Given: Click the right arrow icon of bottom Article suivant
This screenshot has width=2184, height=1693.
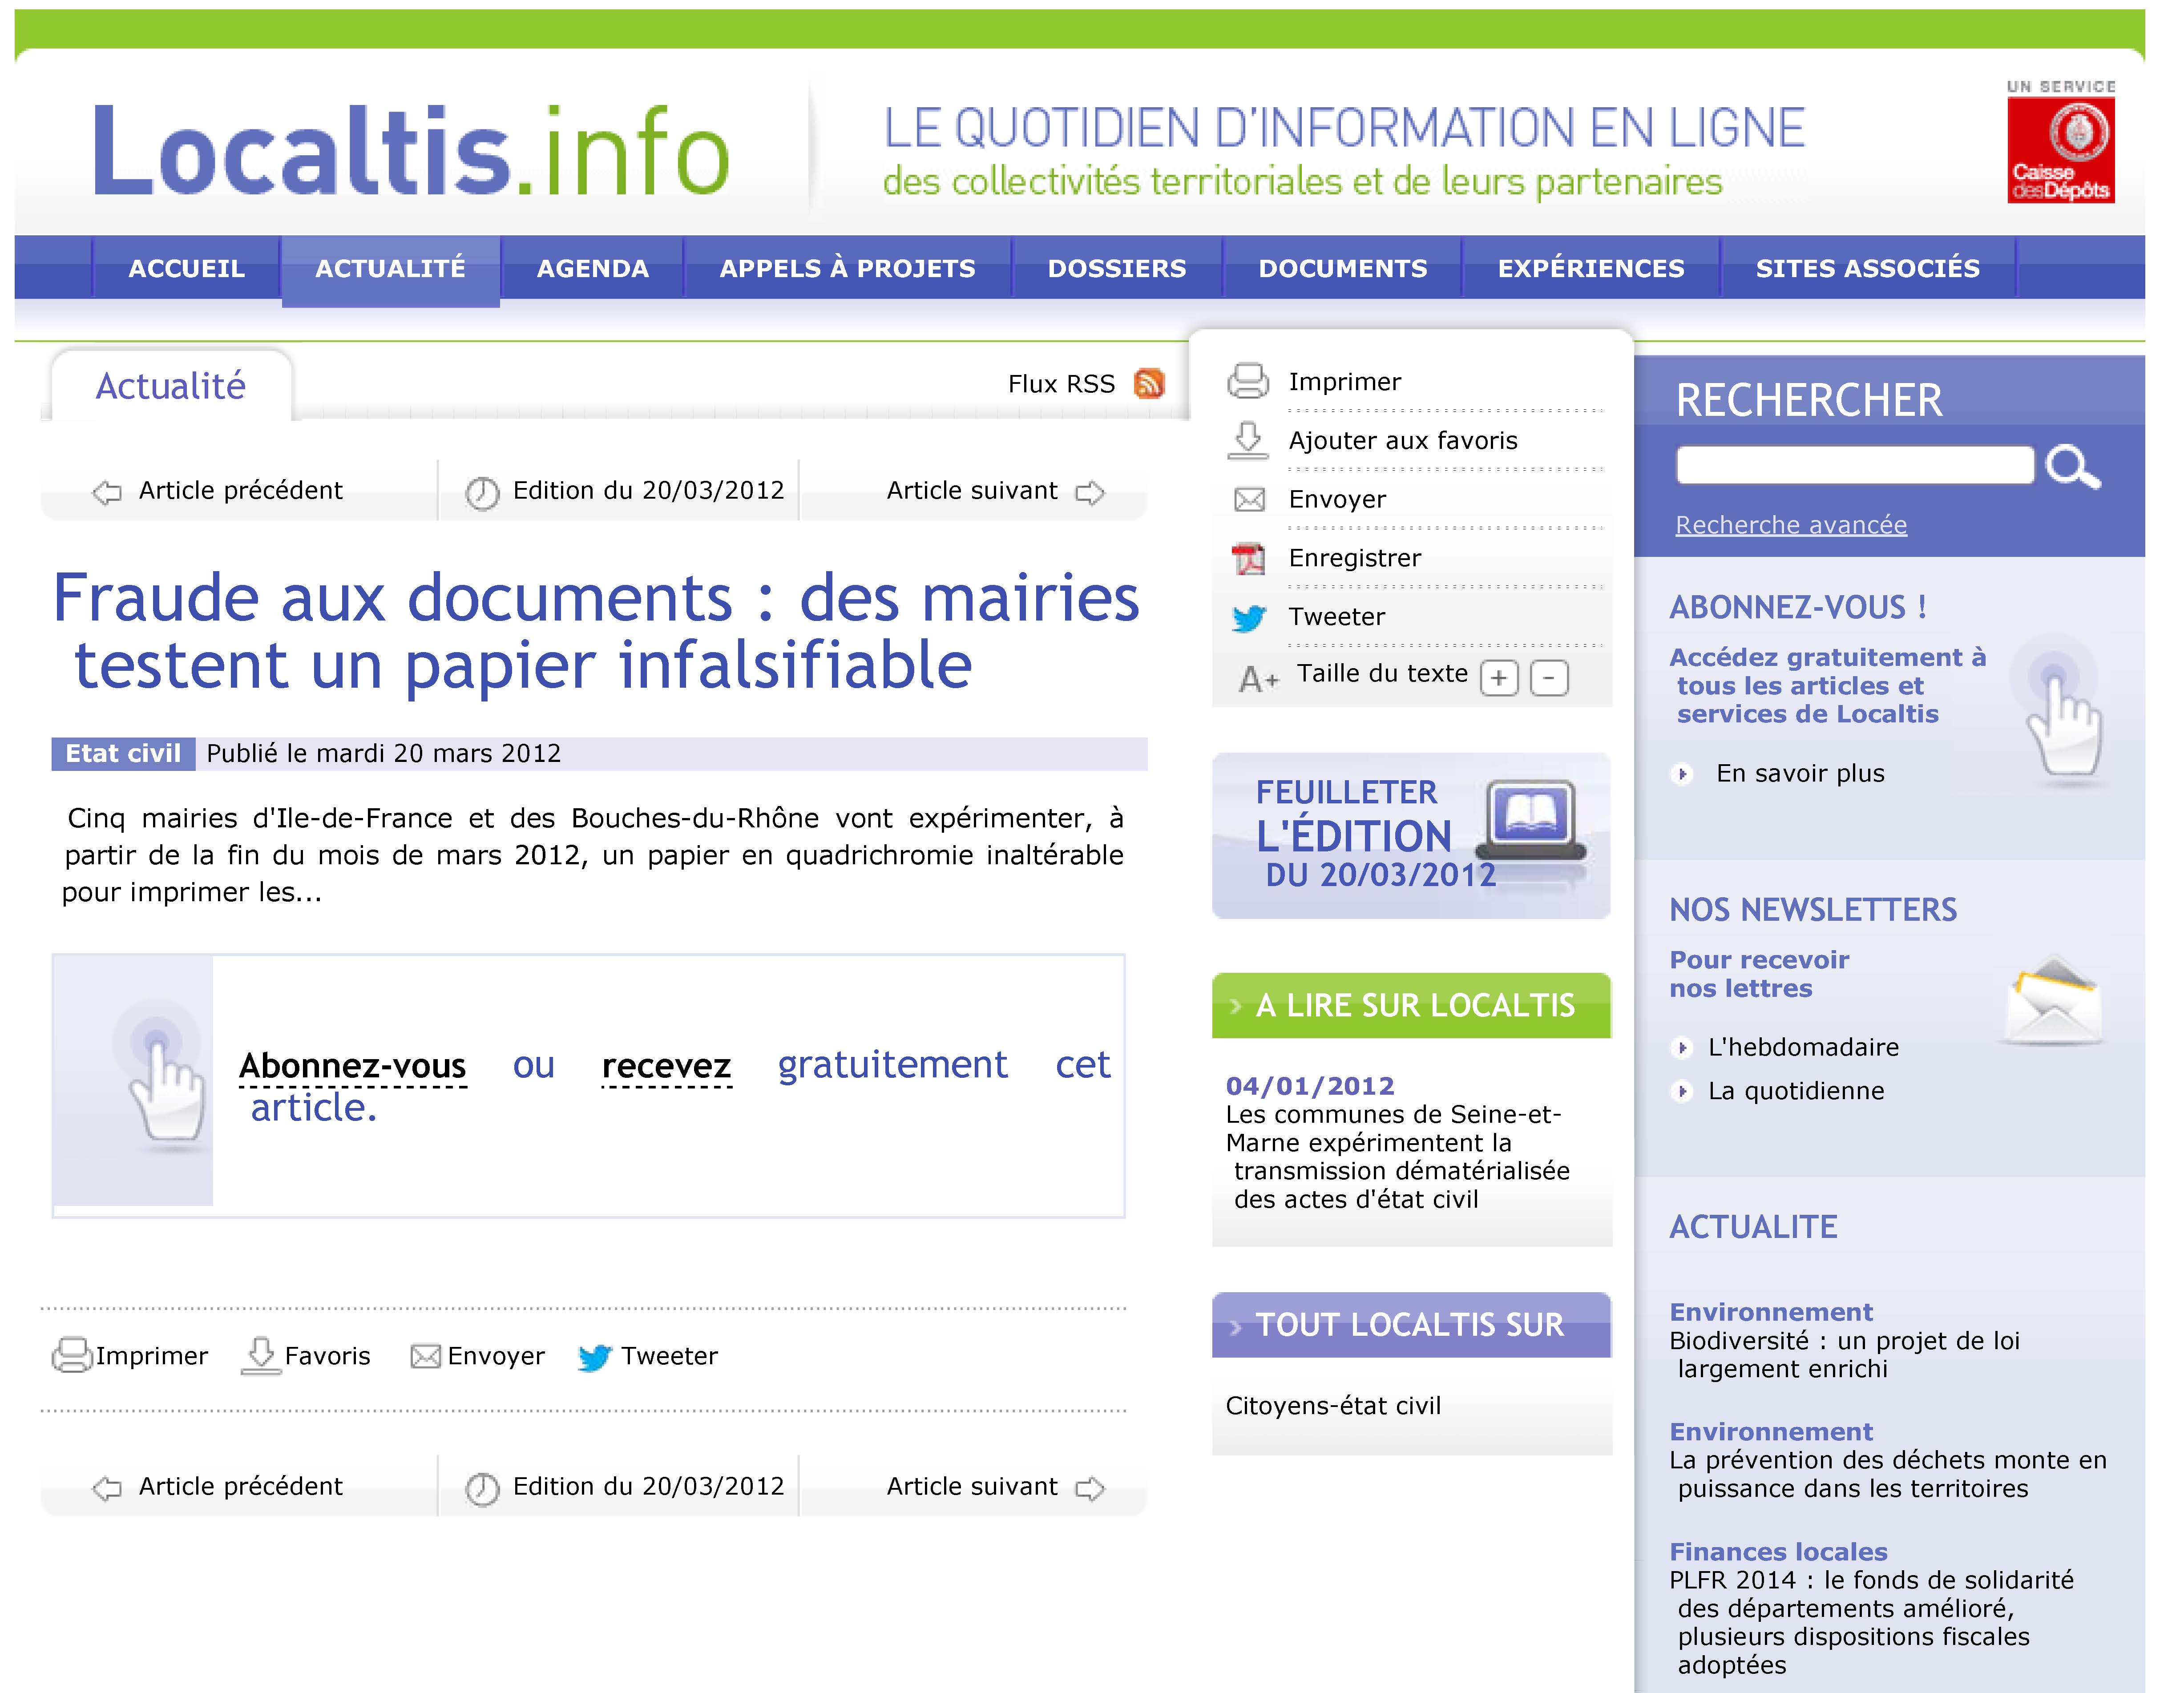Looking at the screenshot, I should point(1090,1488).
